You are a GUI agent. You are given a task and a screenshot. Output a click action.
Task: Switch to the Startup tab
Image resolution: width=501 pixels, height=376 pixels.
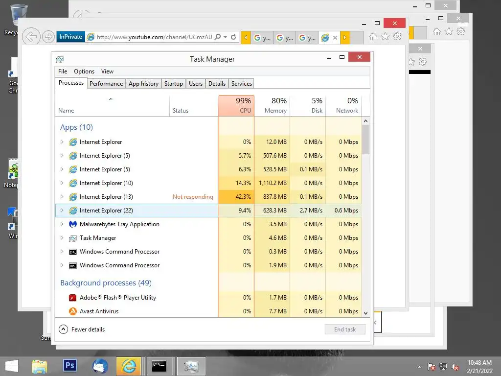pyautogui.click(x=174, y=83)
